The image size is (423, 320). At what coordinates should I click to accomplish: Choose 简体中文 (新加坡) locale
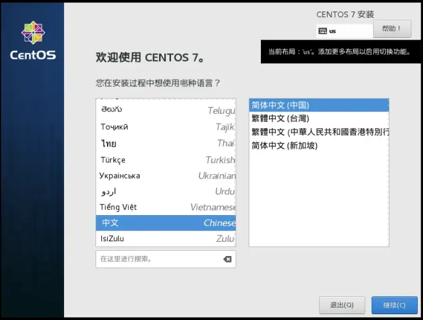click(x=319, y=146)
